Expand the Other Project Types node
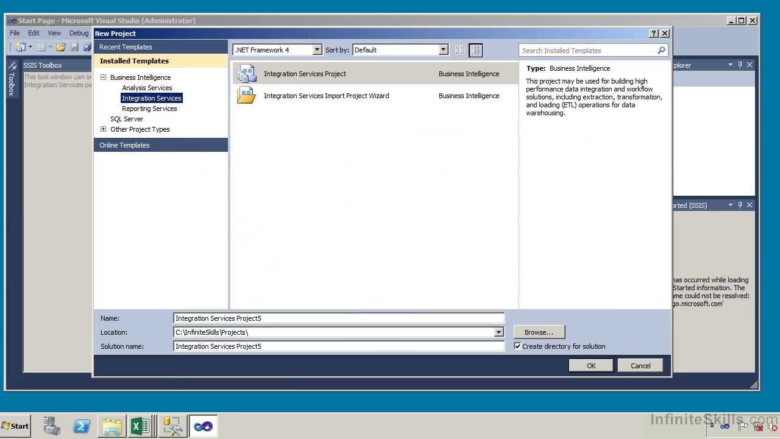The height and width of the screenshot is (439, 780). point(103,129)
